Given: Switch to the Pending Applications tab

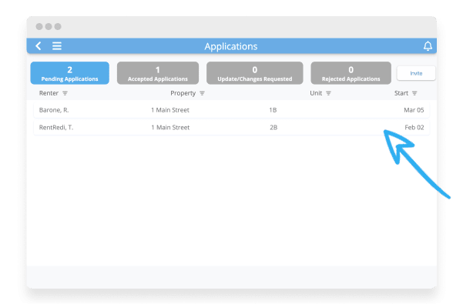Looking at the screenshot, I should pyautogui.click(x=69, y=73).
